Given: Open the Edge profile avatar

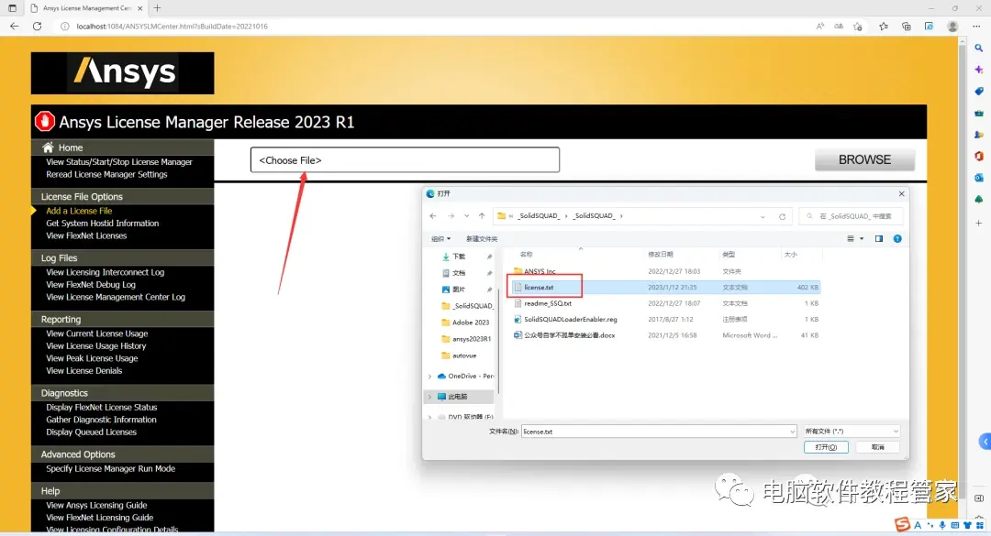Looking at the screenshot, I should point(952,27).
